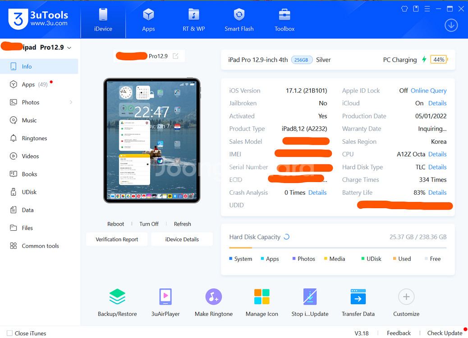The height and width of the screenshot is (338, 468).
Task: Open Music in the sidebar
Action: [x=39, y=120]
